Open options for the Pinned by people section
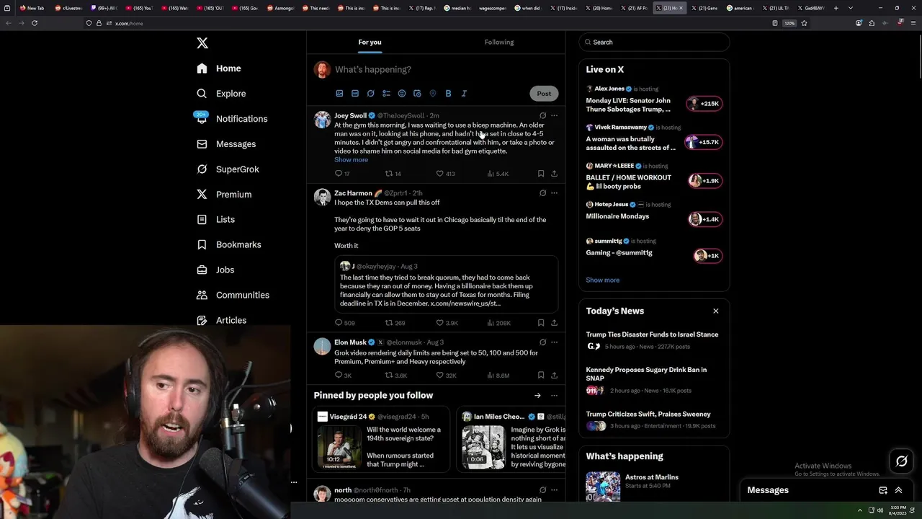Image resolution: width=922 pixels, height=519 pixels. click(554, 396)
